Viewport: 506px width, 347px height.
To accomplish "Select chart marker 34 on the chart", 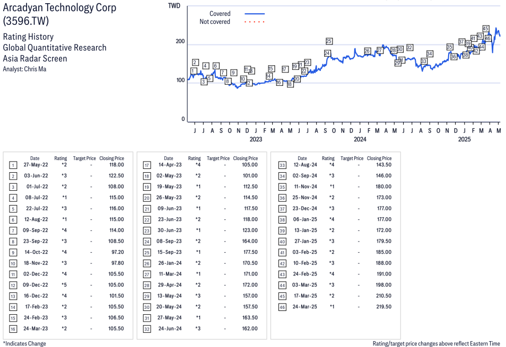I will click(x=430, y=54).
